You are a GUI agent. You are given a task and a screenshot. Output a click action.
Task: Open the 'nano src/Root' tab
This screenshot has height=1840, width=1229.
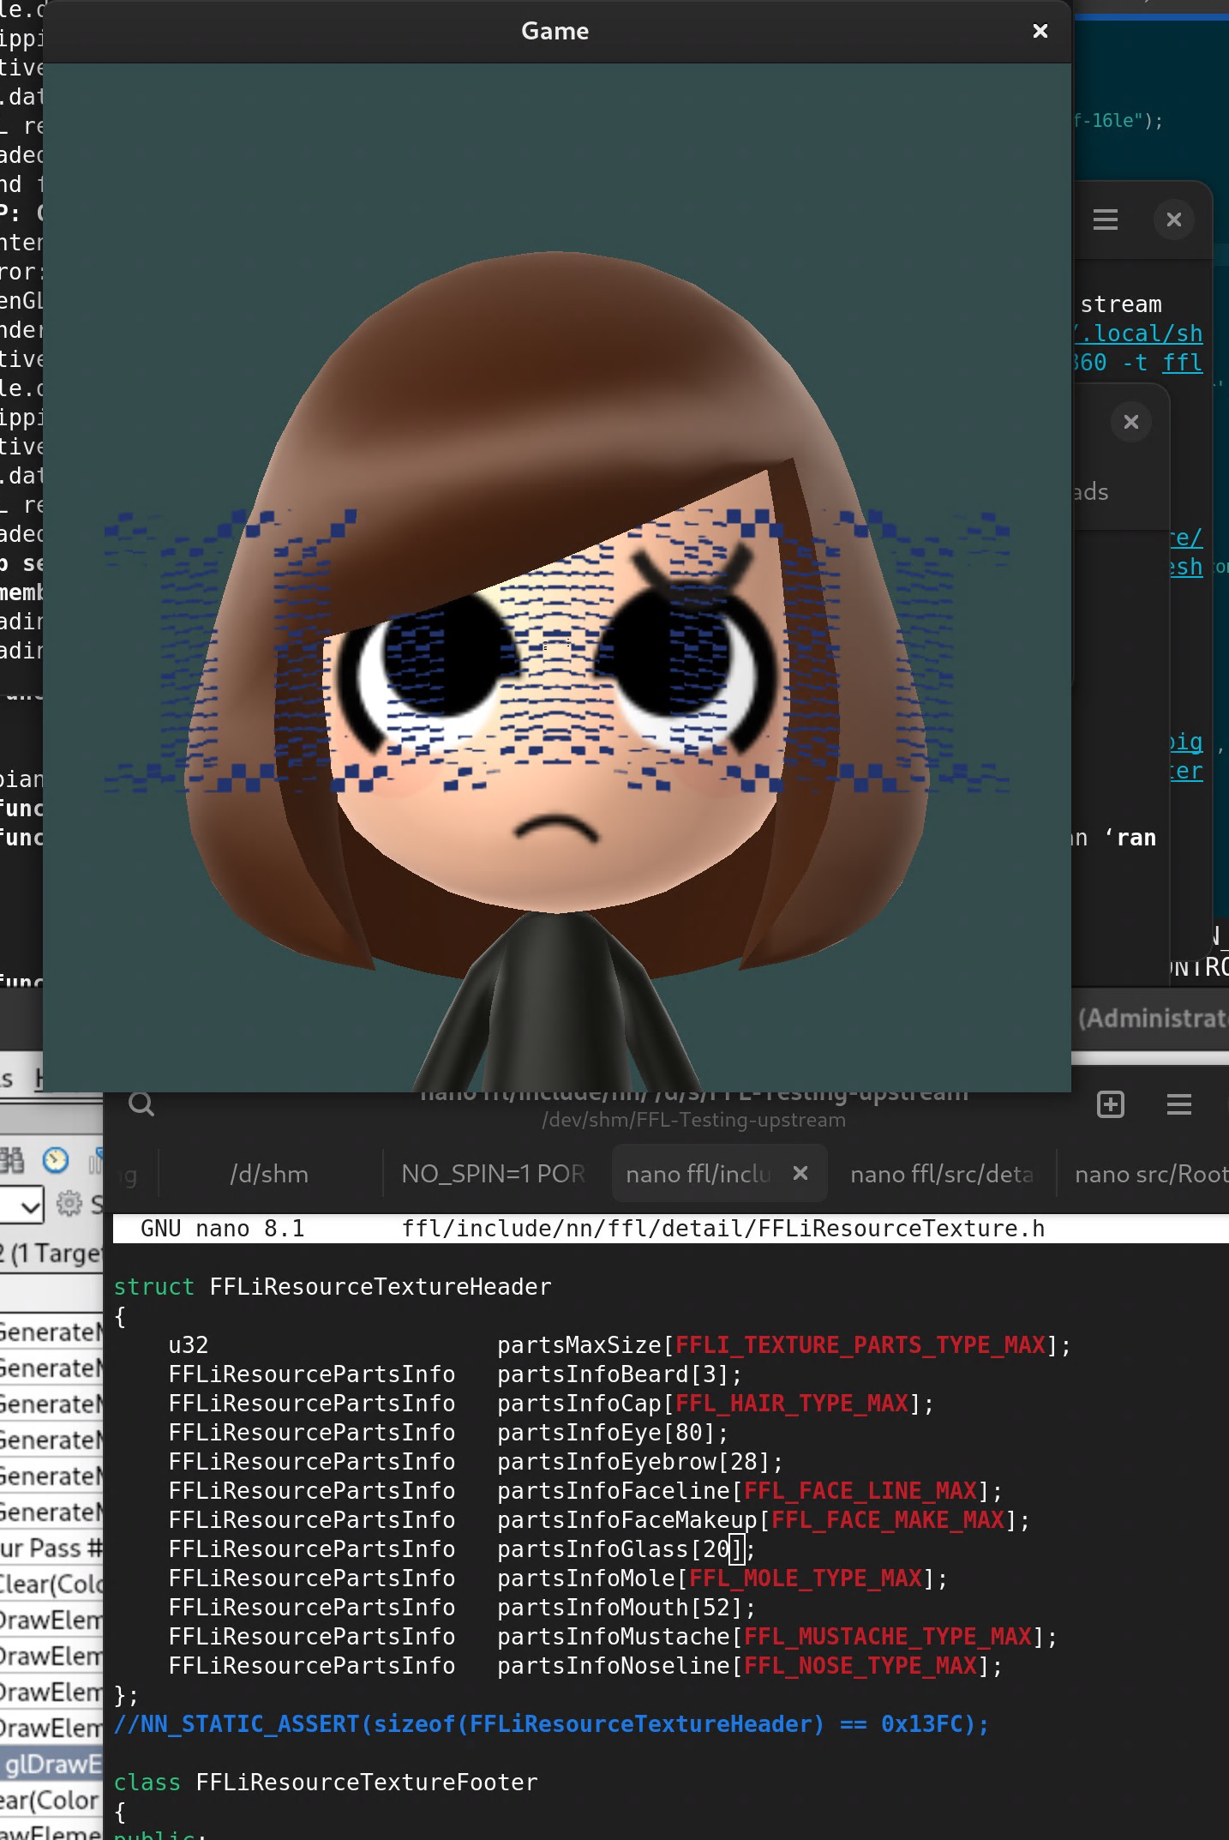pyautogui.click(x=1150, y=1174)
